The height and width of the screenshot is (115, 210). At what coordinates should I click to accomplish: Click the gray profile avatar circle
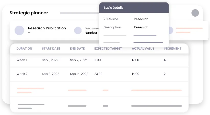(x=195, y=13)
